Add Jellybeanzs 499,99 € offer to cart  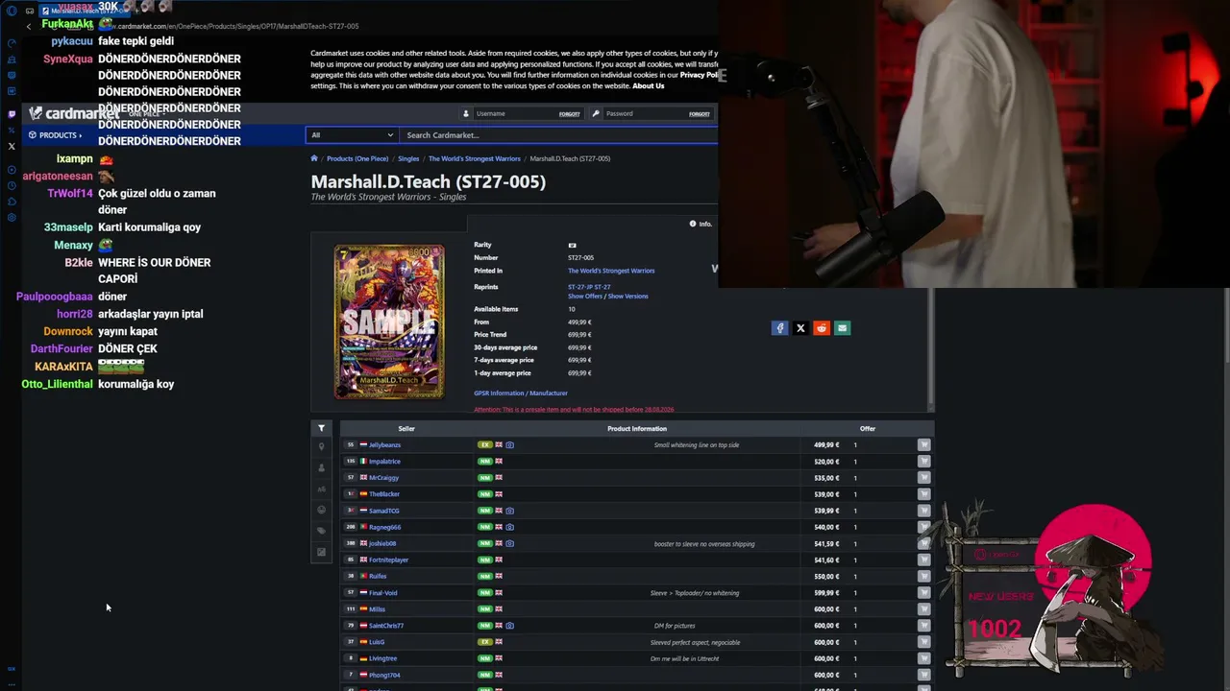tap(923, 445)
